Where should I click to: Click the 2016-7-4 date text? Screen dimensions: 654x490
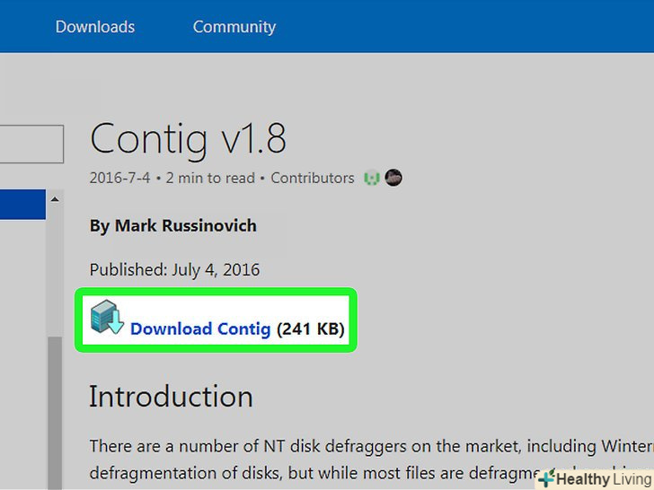119,179
